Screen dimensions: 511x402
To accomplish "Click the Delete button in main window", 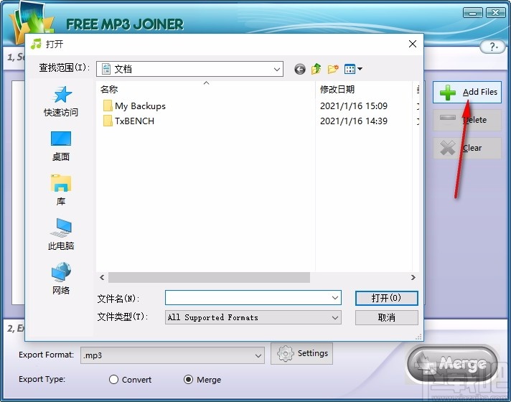I will point(467,120).
